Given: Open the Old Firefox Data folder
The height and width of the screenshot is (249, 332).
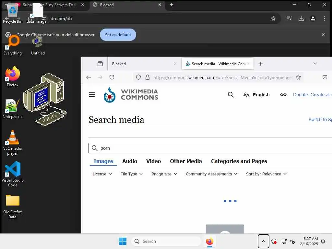Looking at the screenshot, I should point(13,207).
